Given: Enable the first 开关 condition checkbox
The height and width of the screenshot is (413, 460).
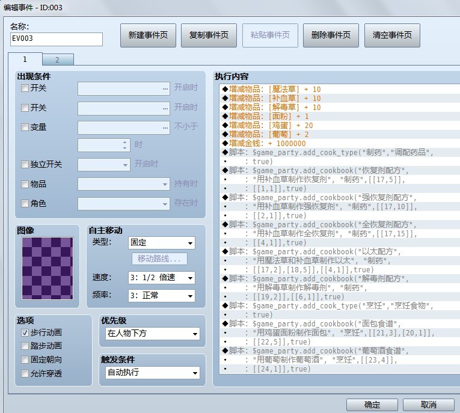Looking at the screenshot, I should 25,88.
